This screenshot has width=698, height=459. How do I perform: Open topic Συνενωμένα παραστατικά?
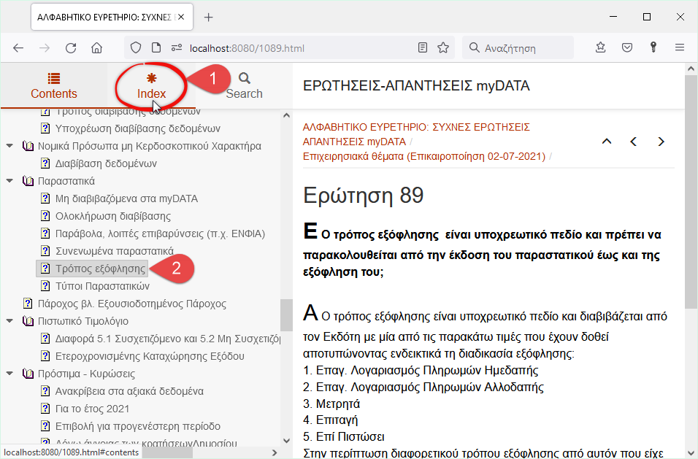115,251
